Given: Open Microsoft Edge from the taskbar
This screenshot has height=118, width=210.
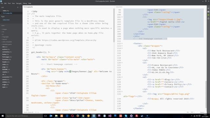Looking at the screenshot, I should tap(67, 116).
